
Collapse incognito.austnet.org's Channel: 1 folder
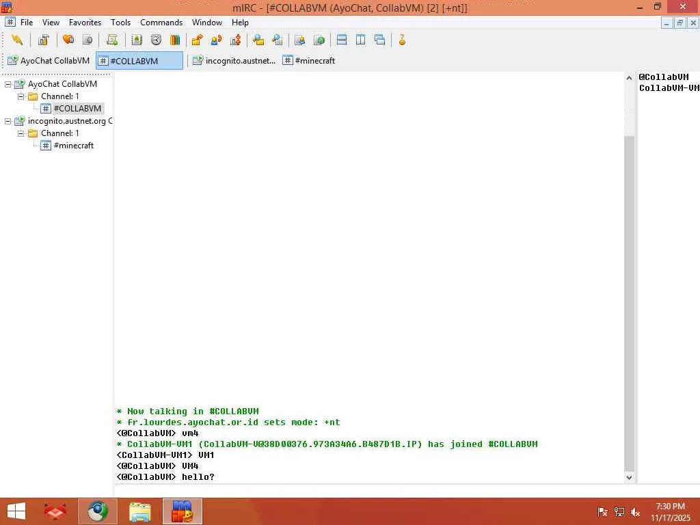(x=21, y=133)
